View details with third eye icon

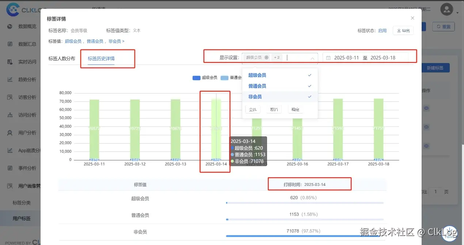[426, 146]
